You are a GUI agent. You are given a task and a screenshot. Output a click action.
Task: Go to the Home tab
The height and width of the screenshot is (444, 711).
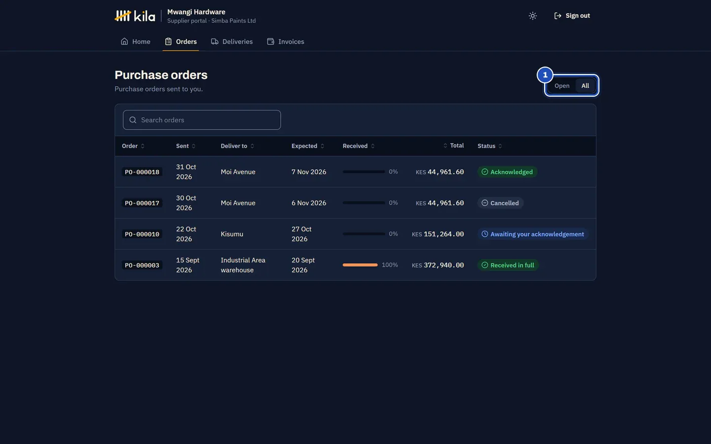click(x=135, y=41)
